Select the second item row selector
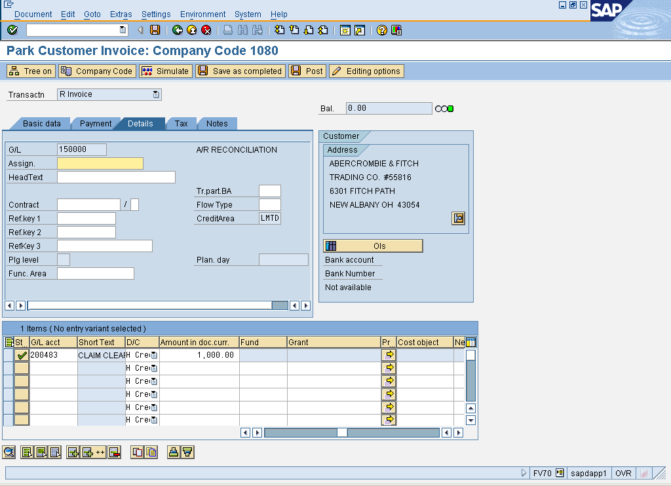Screen dimensions: 671x486 [8, 368]
